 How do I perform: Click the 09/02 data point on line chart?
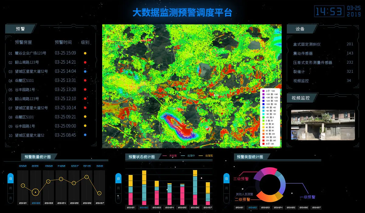click(x=36, y=192)
